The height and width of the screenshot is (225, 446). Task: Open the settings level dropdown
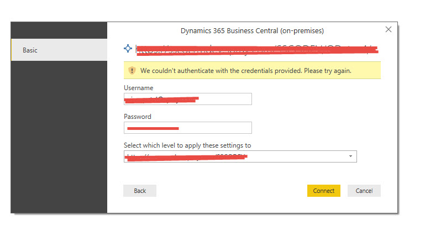pos(240,156)
